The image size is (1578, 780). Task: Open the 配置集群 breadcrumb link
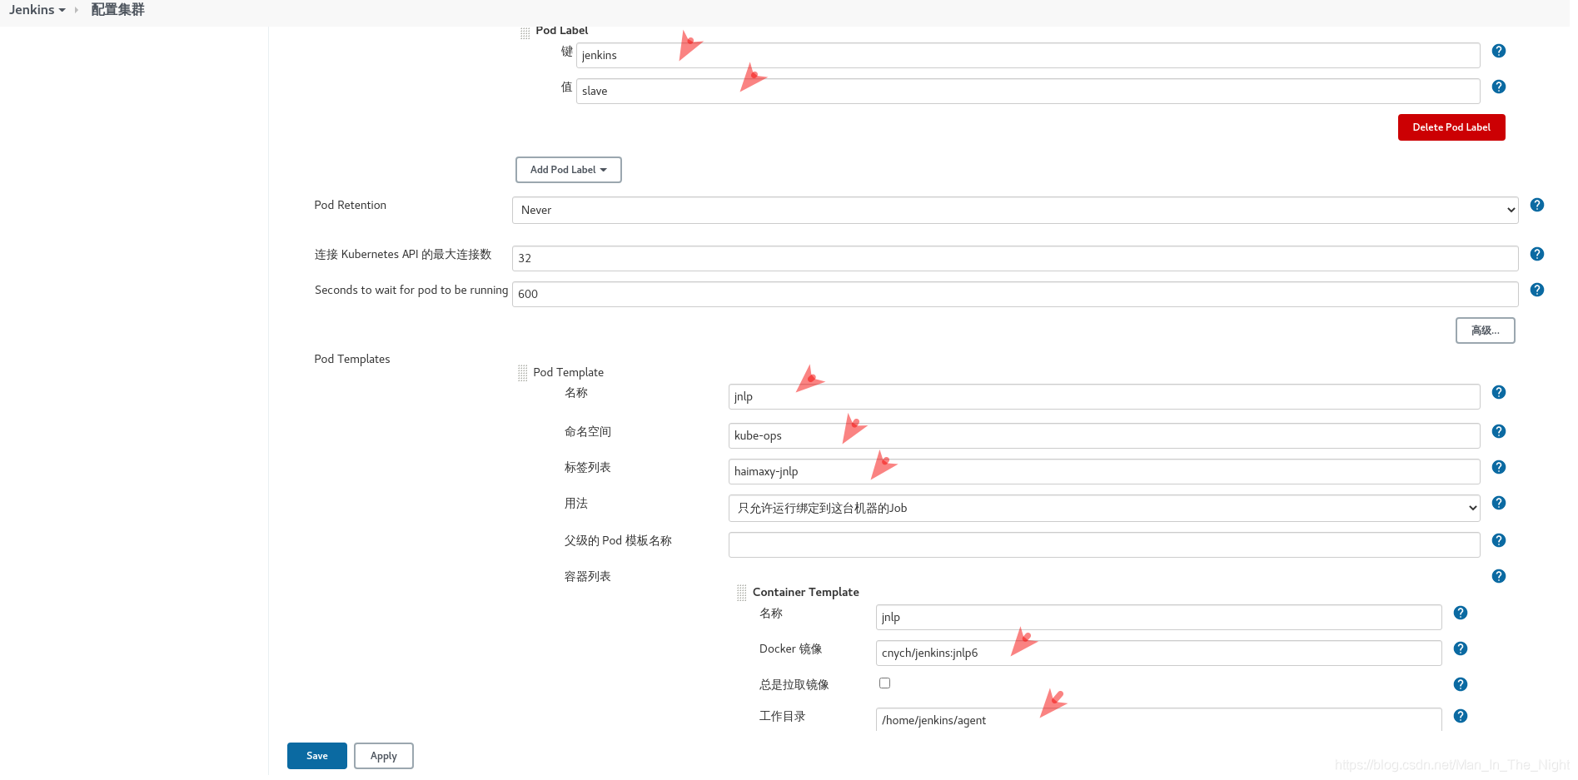point(117,10)
